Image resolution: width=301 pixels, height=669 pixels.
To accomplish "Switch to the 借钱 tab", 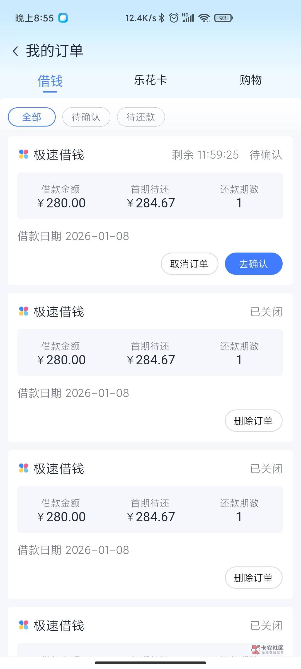I will 50,81.
